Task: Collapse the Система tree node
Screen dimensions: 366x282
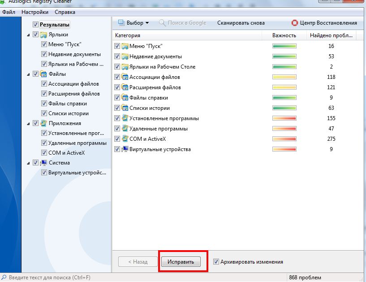Action: click(29, 163)
